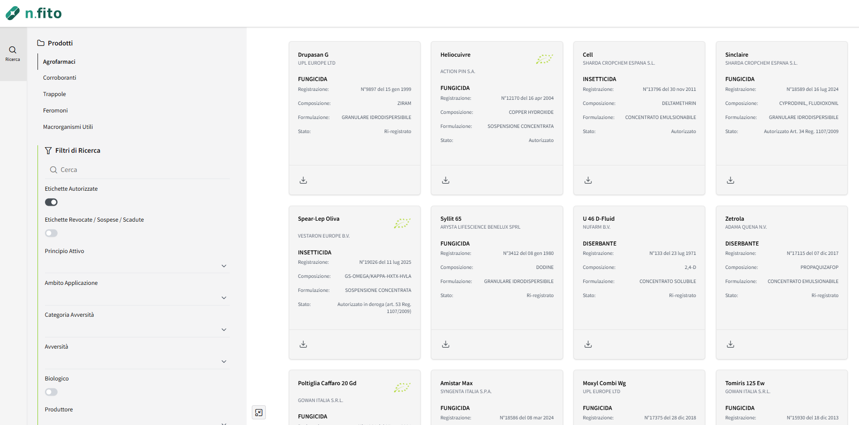Open the U 46 D-Fluid product title

tap(598, 219)
